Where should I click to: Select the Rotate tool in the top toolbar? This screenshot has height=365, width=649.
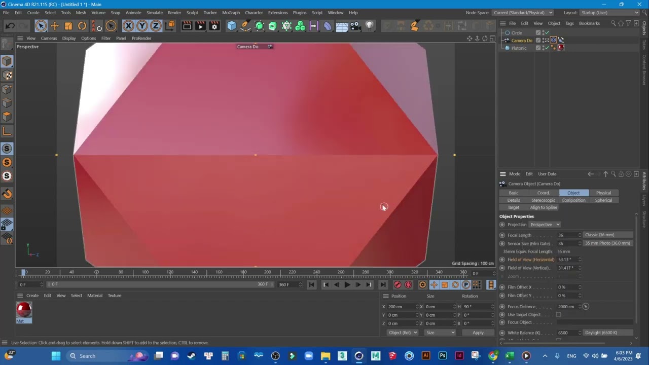tap(82, 26)
